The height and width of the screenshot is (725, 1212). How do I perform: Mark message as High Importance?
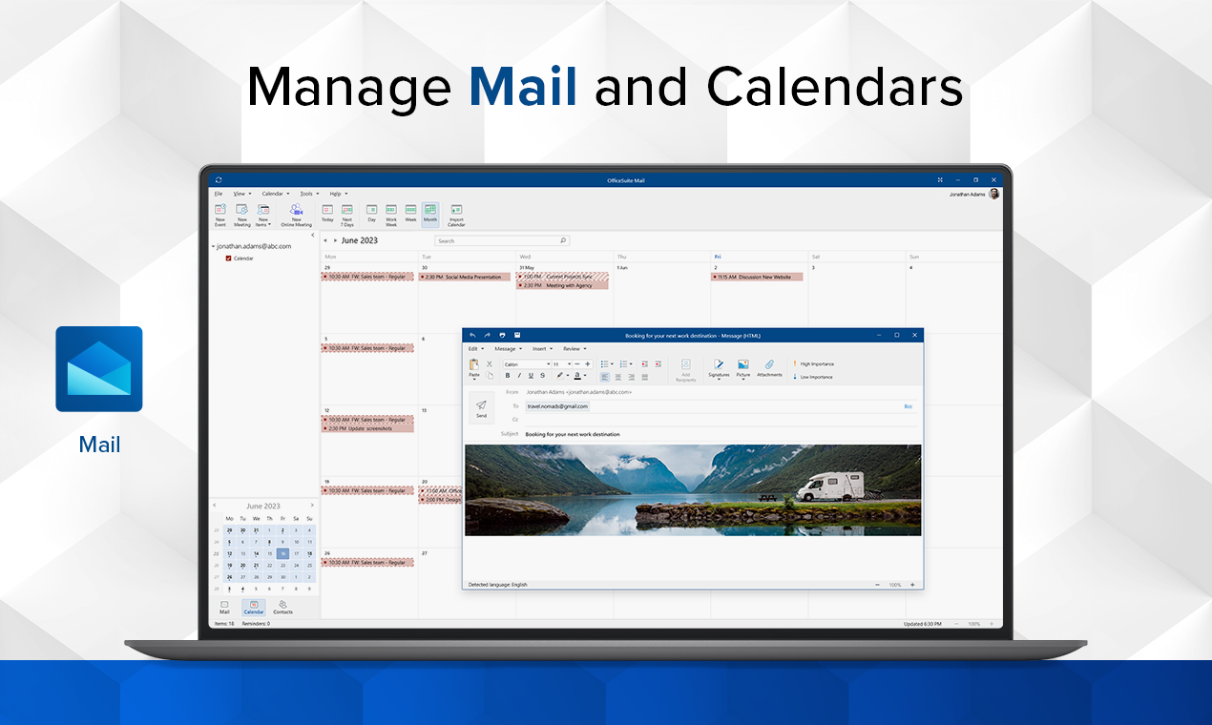813,363
